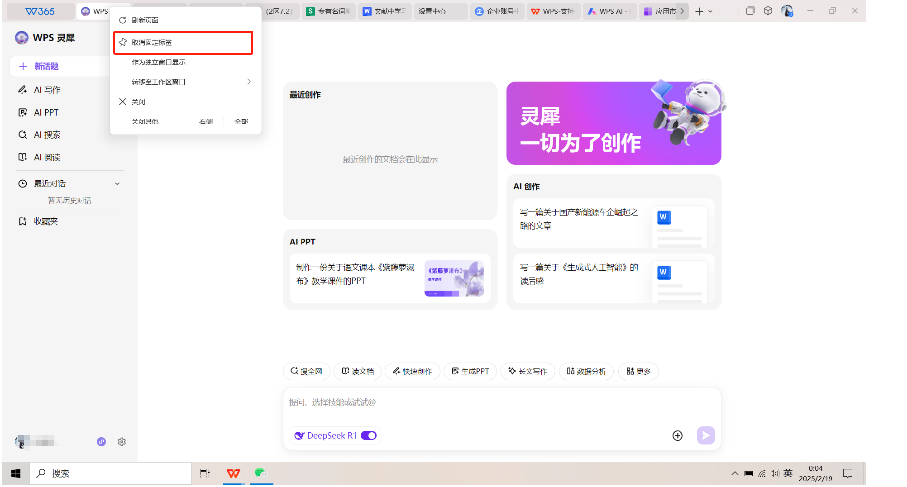Start a new topic with 新话题
The image size is (907, 487).
click(x=60, y=66)
